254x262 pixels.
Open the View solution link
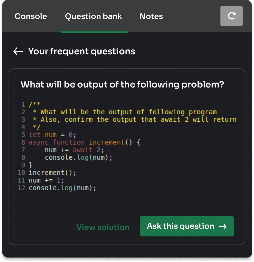pos(103,227)
